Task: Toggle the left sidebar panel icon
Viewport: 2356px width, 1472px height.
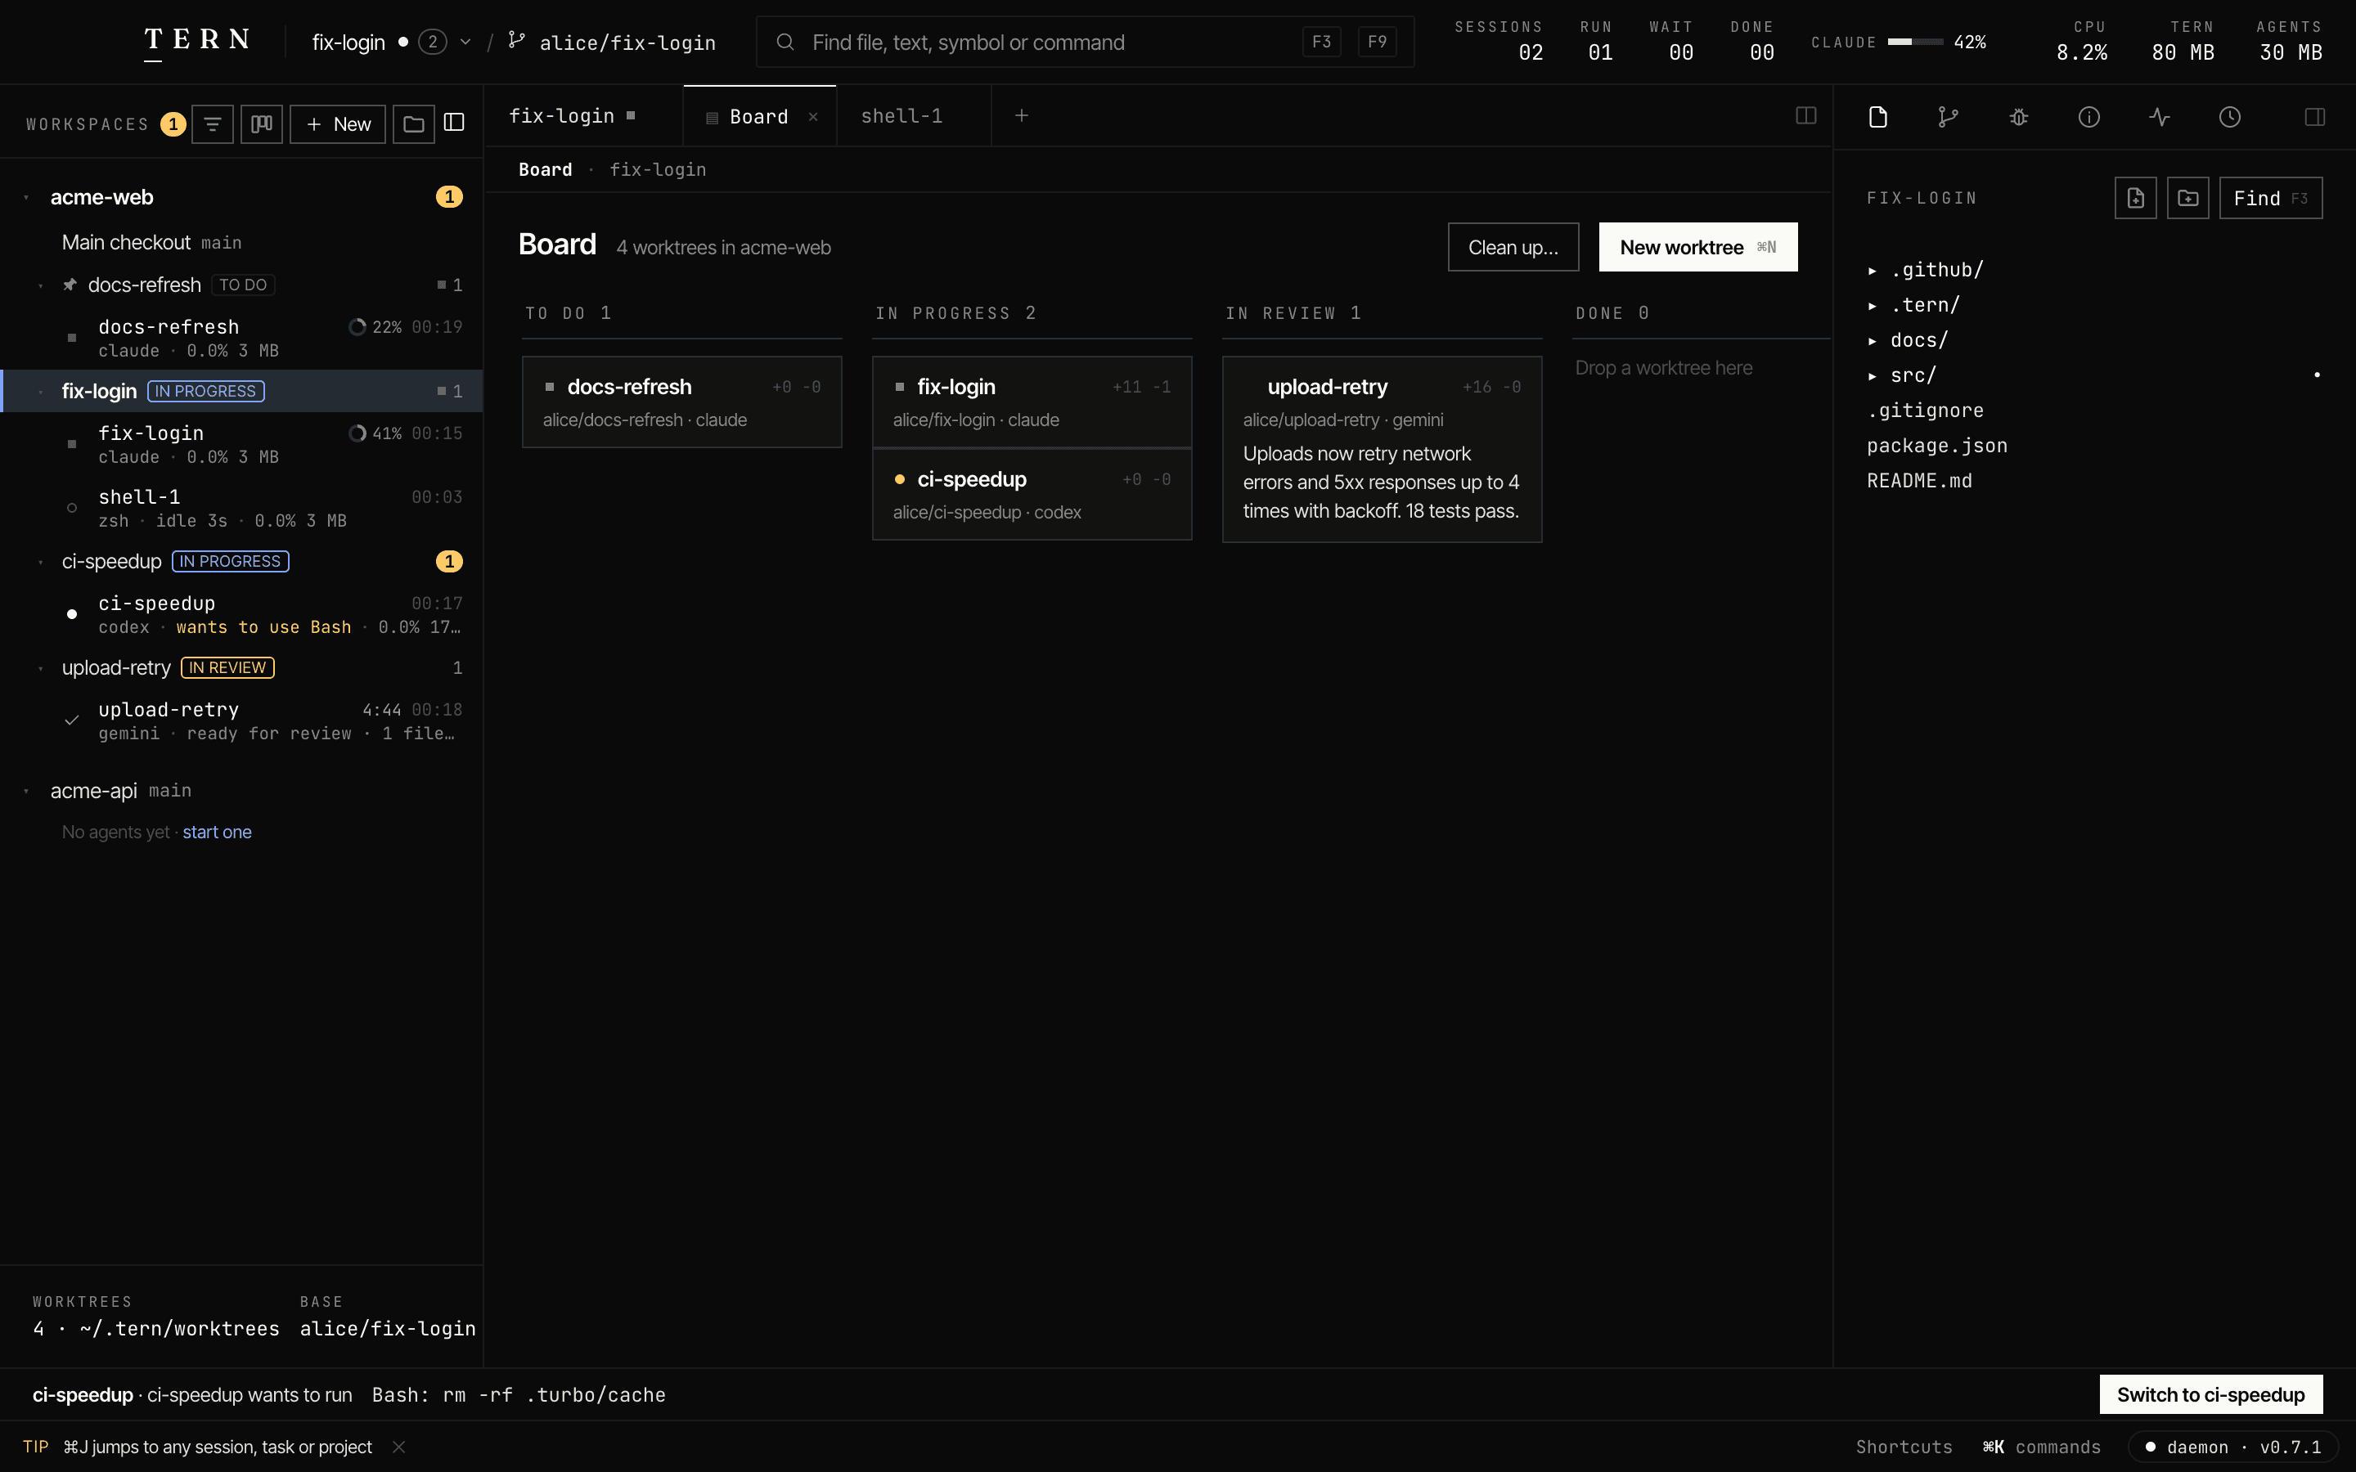Action: [x=455, y=123]
